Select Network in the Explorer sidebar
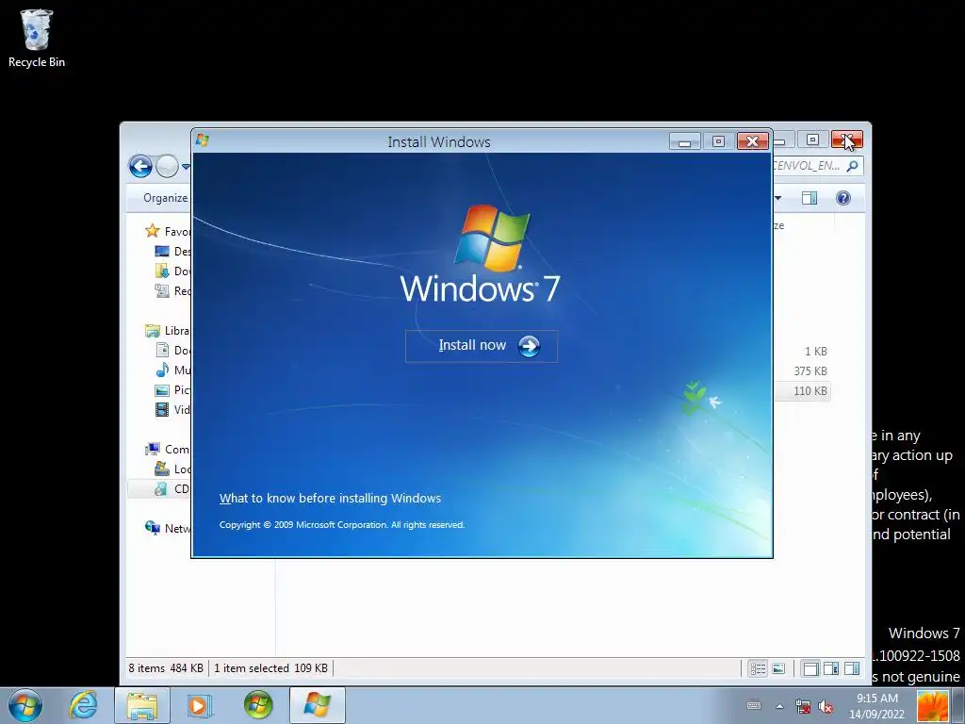Viewport: 965px width, 724px height. pyautogui.click(x=168, y=528)
